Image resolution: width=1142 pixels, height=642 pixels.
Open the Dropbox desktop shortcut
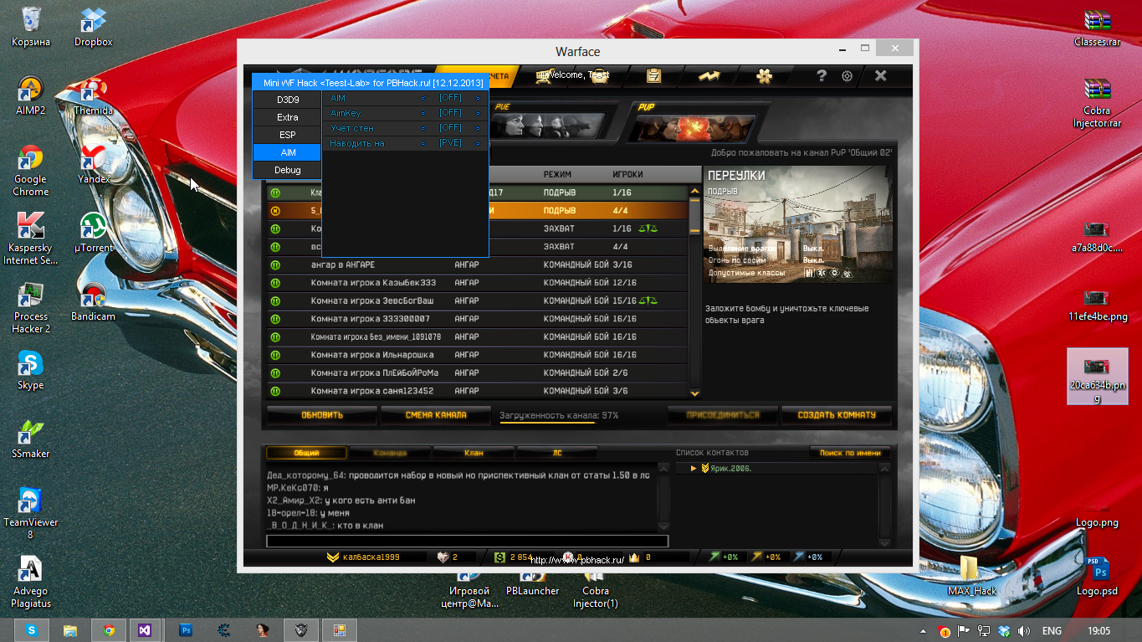(93, 26)
